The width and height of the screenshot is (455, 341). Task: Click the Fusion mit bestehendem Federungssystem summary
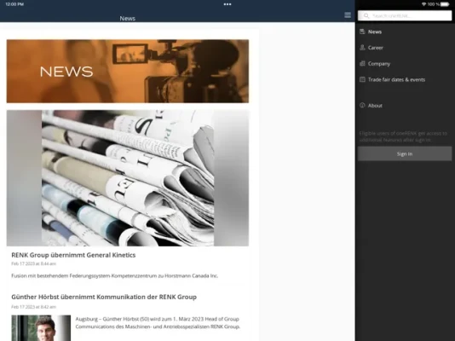point(115,275)
